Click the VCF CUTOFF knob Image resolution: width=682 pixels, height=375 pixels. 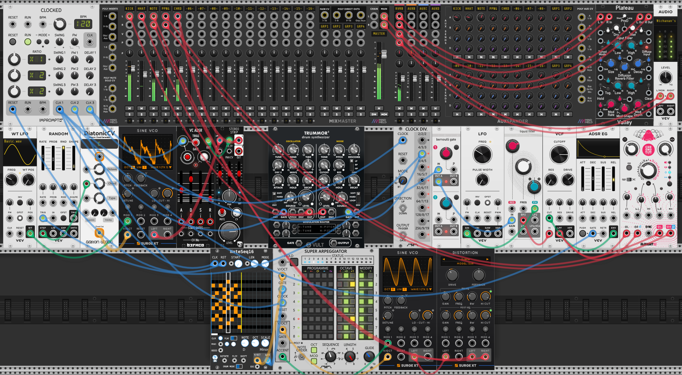[x=559, y=155]
